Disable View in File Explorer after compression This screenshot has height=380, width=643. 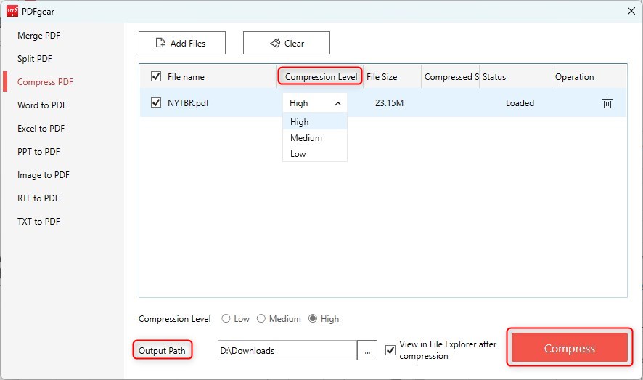pyautogui.click(x=391, y=350)
